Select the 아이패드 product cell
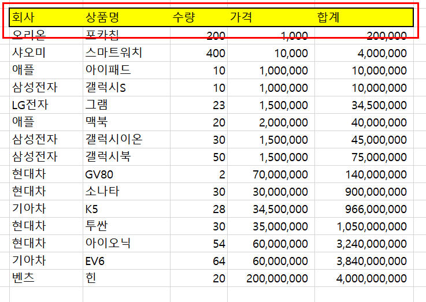426x302 pixels. point(127,70)
